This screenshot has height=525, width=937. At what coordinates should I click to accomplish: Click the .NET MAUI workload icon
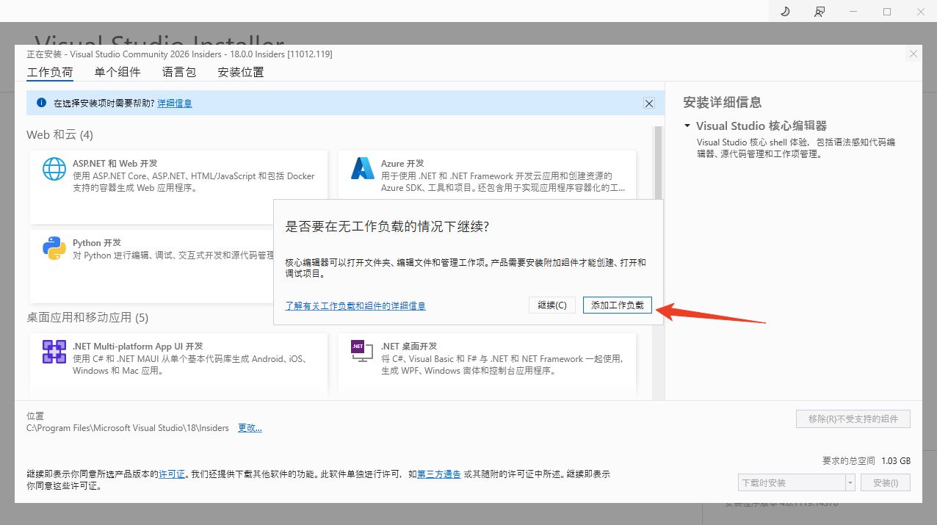point(54,352)
